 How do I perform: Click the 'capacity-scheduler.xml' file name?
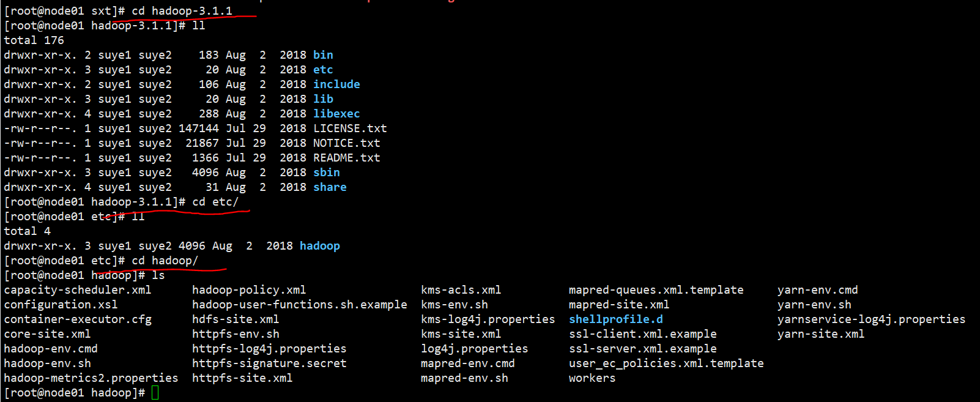(78, 290)
